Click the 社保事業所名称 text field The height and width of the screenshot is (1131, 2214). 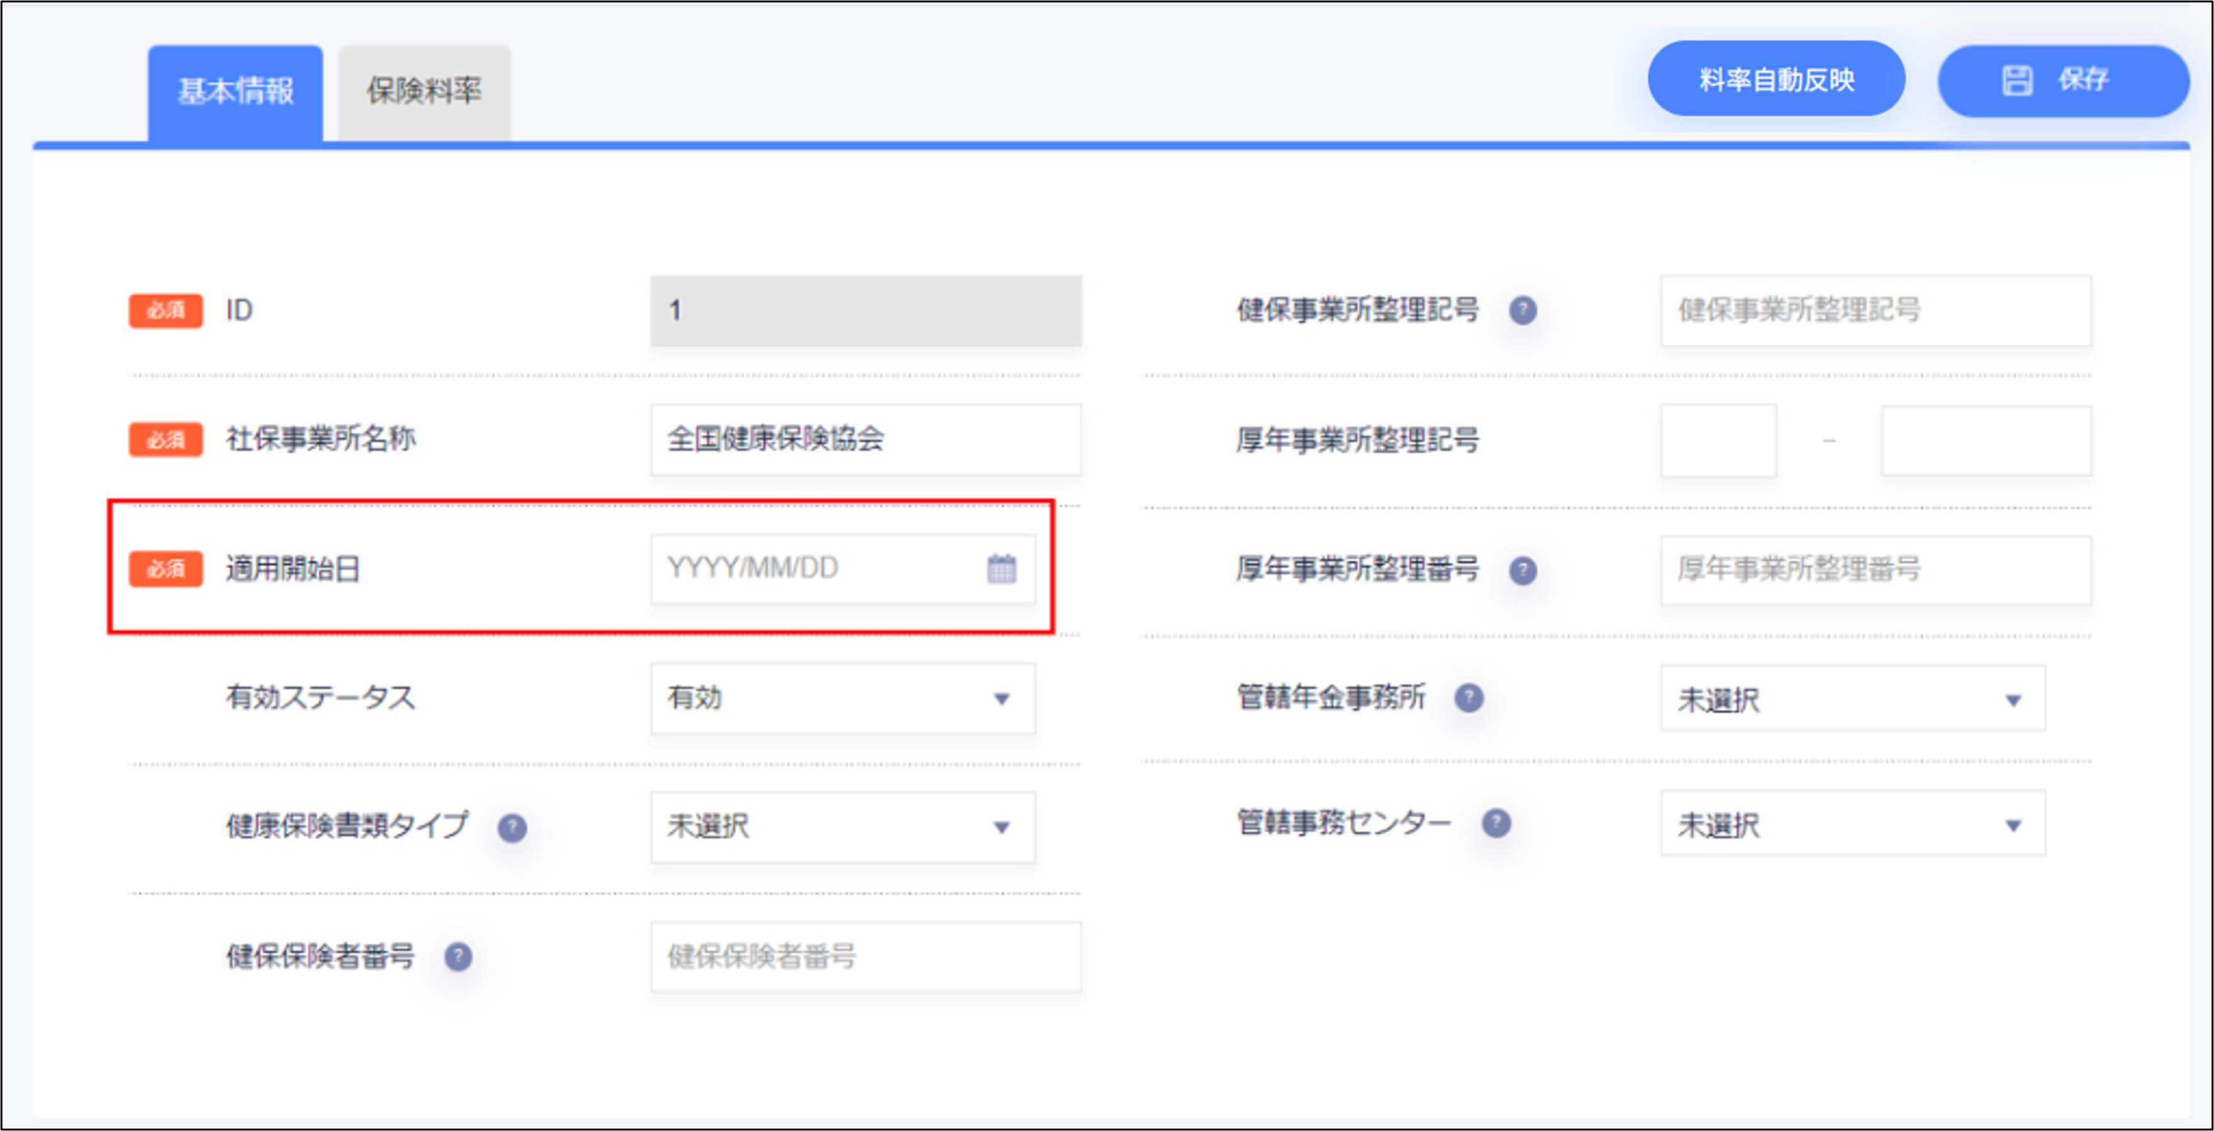click(x=865, y=440)
